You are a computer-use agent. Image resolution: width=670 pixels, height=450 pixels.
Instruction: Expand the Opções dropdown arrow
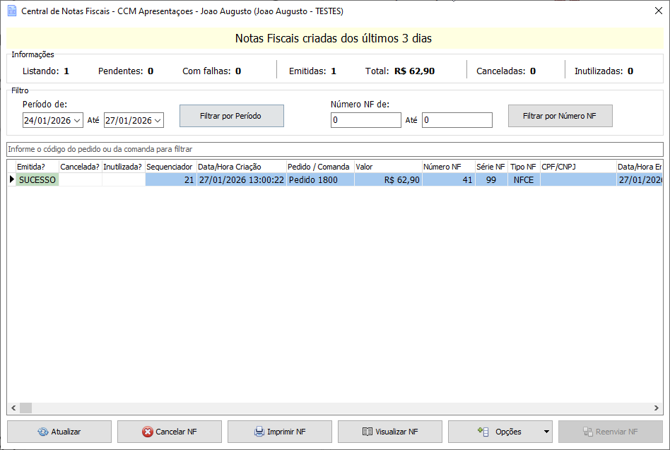tap(546, 432)
